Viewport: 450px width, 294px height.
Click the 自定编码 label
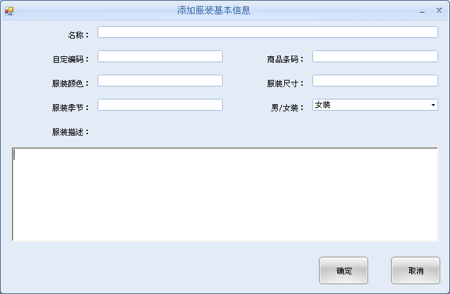(71, 60)
